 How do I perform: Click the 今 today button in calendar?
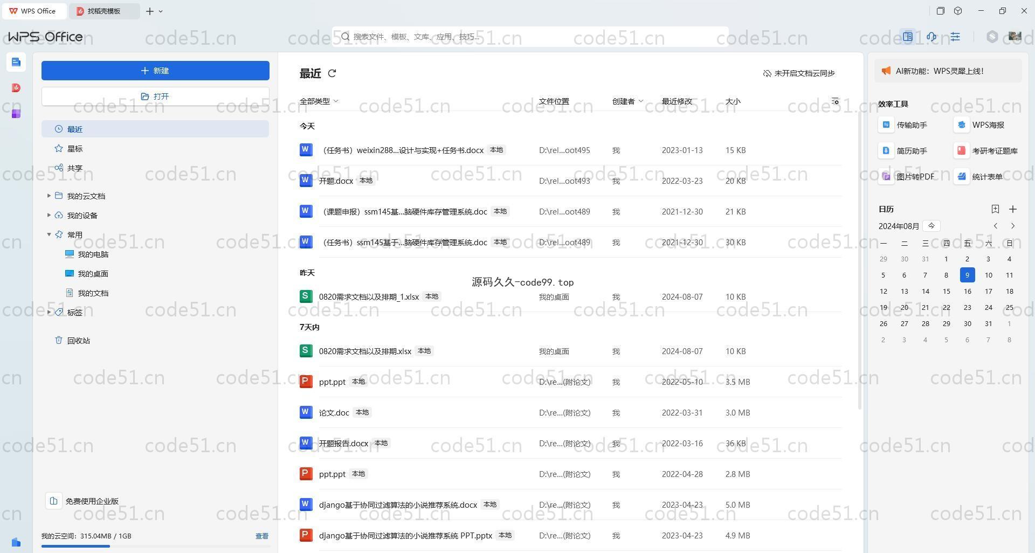pos(931,226)
